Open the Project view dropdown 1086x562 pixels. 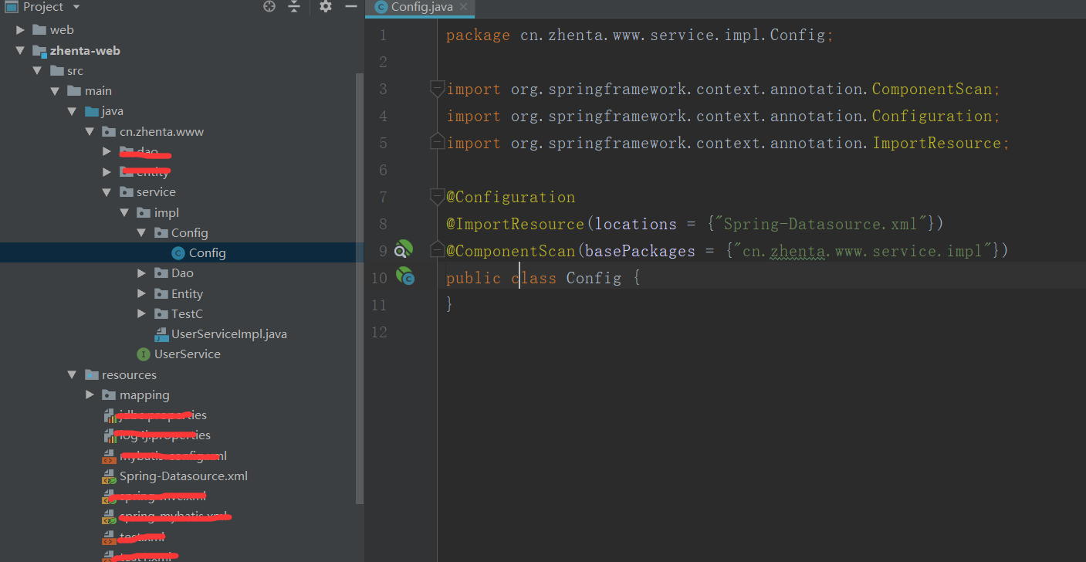tap(76, 7)
